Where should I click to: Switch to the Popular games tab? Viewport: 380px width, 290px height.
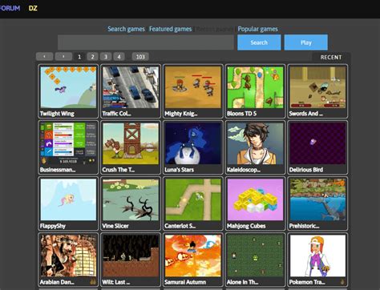[258, 29]
